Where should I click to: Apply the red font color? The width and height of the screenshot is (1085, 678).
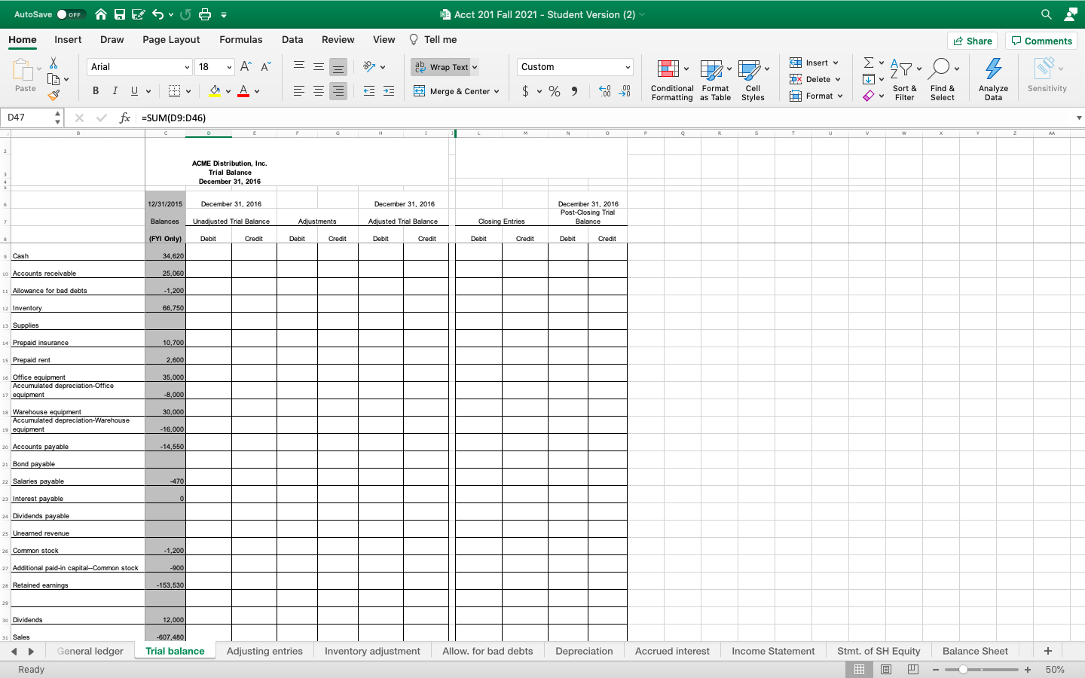(x=243, y=91)
